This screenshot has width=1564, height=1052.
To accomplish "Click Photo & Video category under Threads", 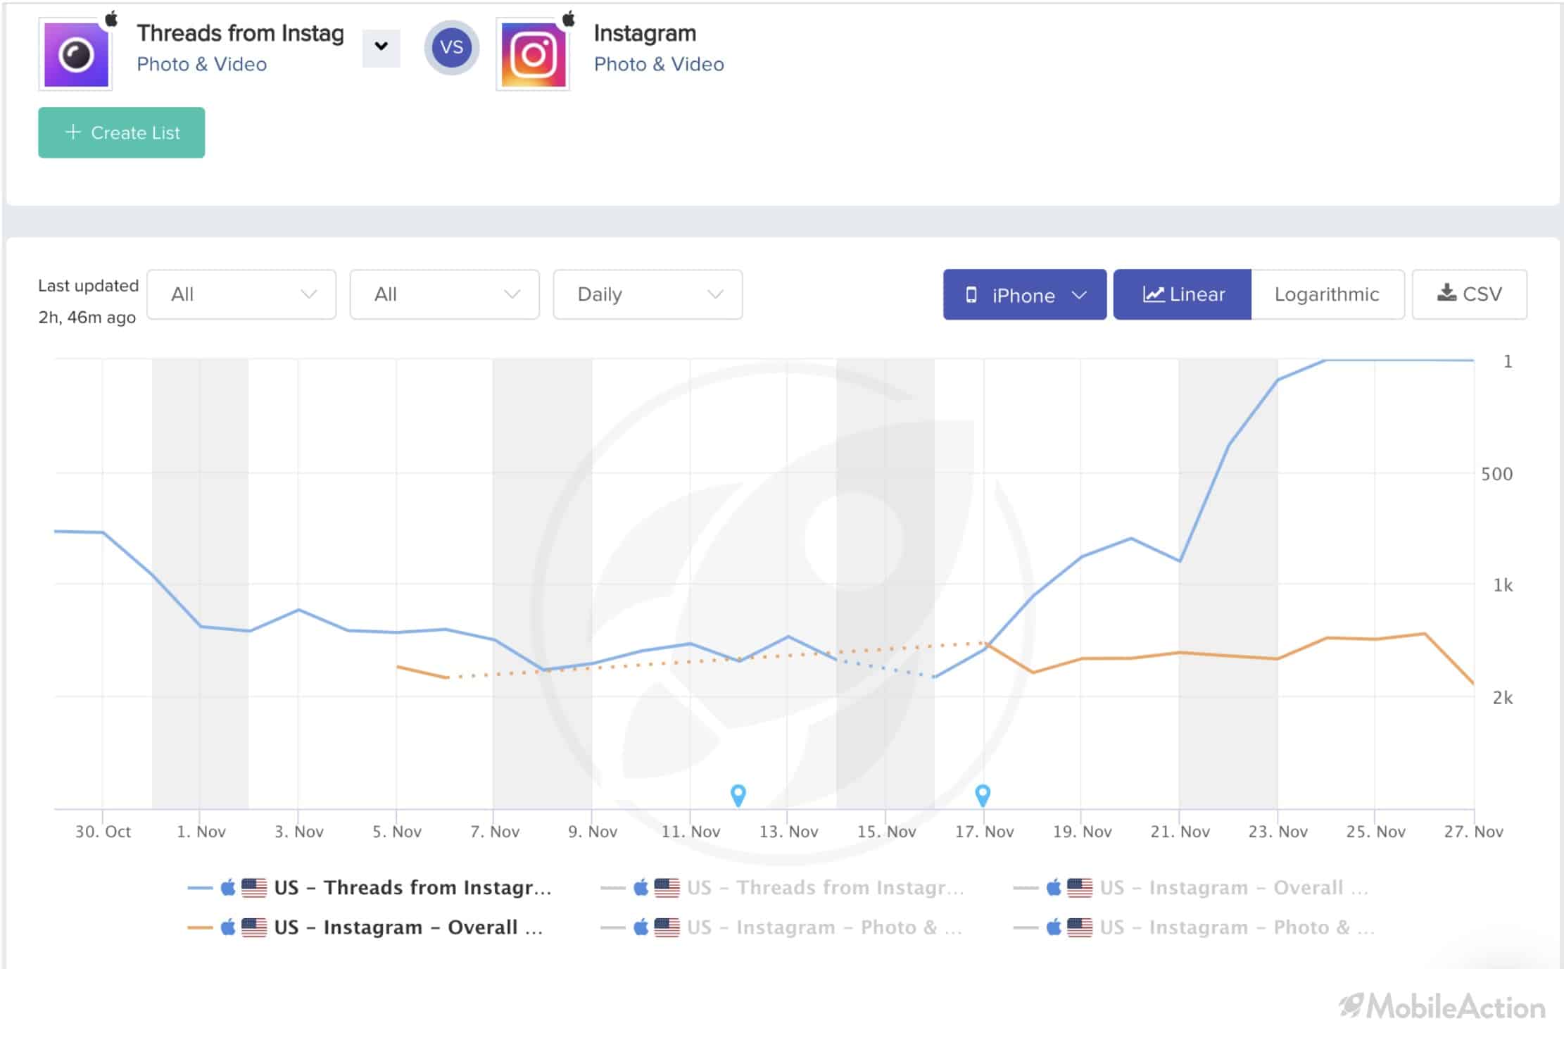I will tap(202, 64).
